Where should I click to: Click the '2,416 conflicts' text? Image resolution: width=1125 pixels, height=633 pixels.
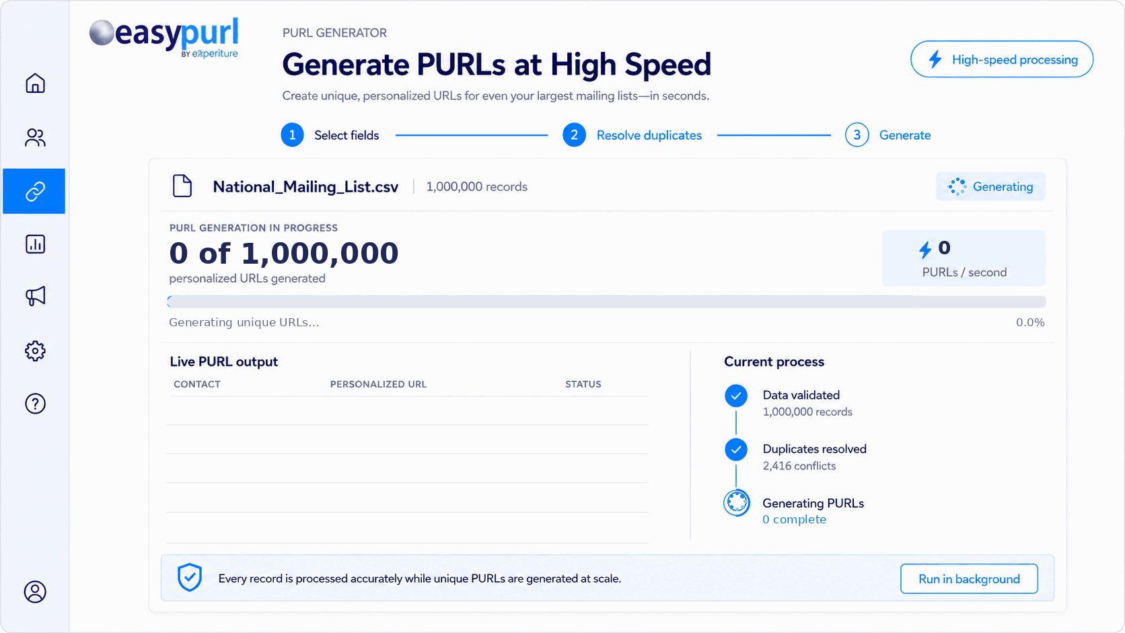tap(799, 466)
